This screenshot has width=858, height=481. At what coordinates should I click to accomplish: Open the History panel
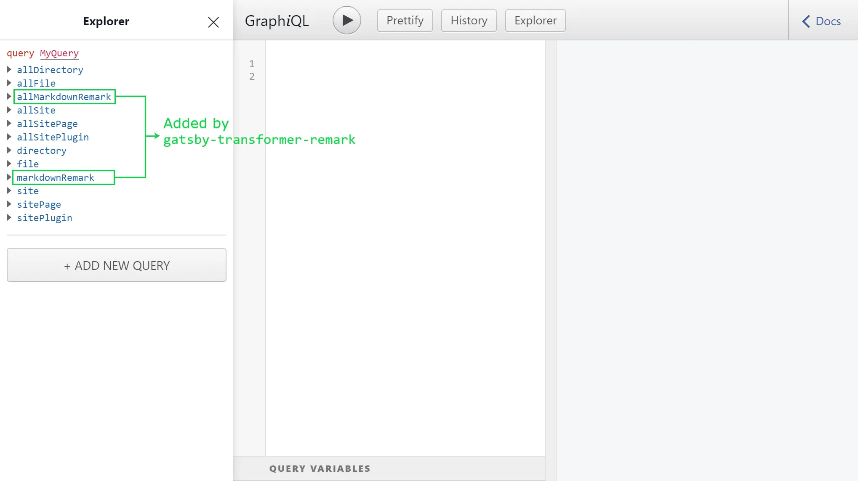469,21
